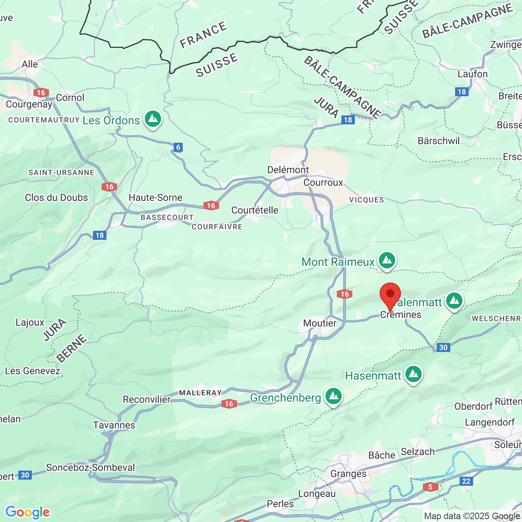Click route 16 shield near Bassecourt
522x522 pixels.
click(211, 205)
